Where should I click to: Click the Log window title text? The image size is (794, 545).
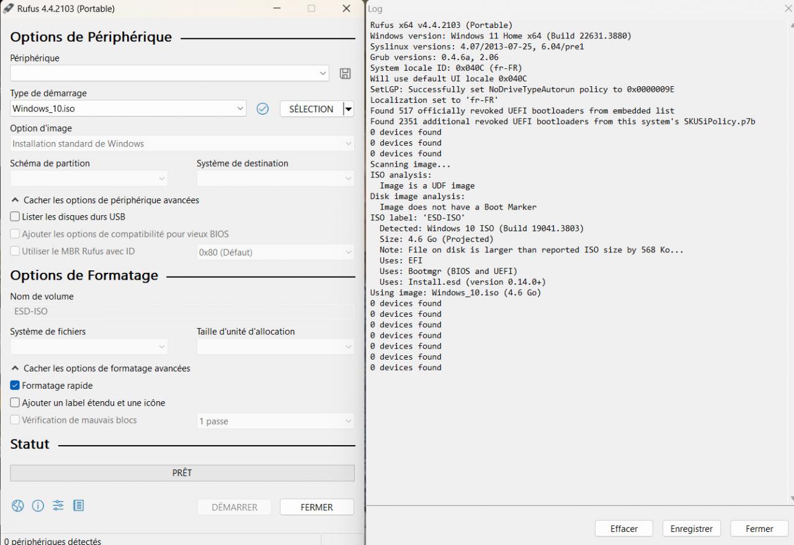(x=375, y=9)
